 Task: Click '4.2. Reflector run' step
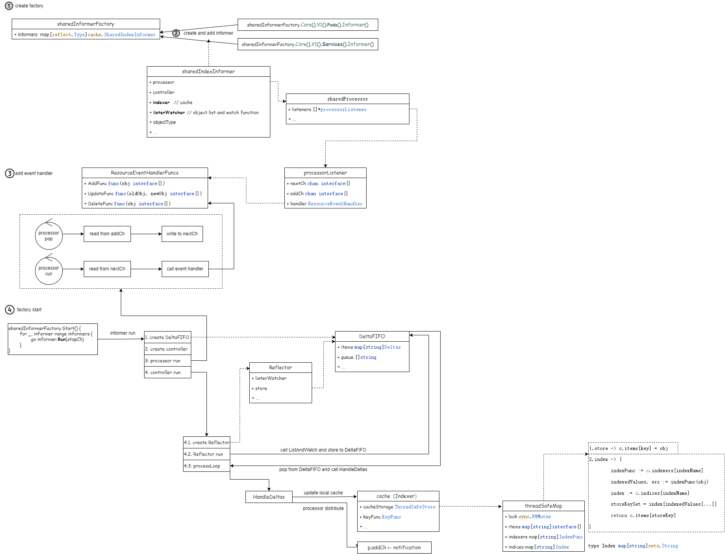coord(206,454)
